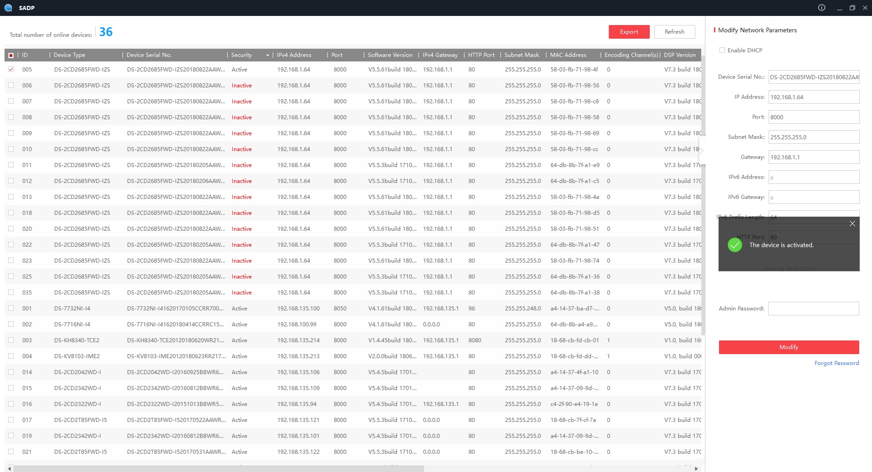Sort by the ID column header

pyautogui.click(x=25, y=55)
